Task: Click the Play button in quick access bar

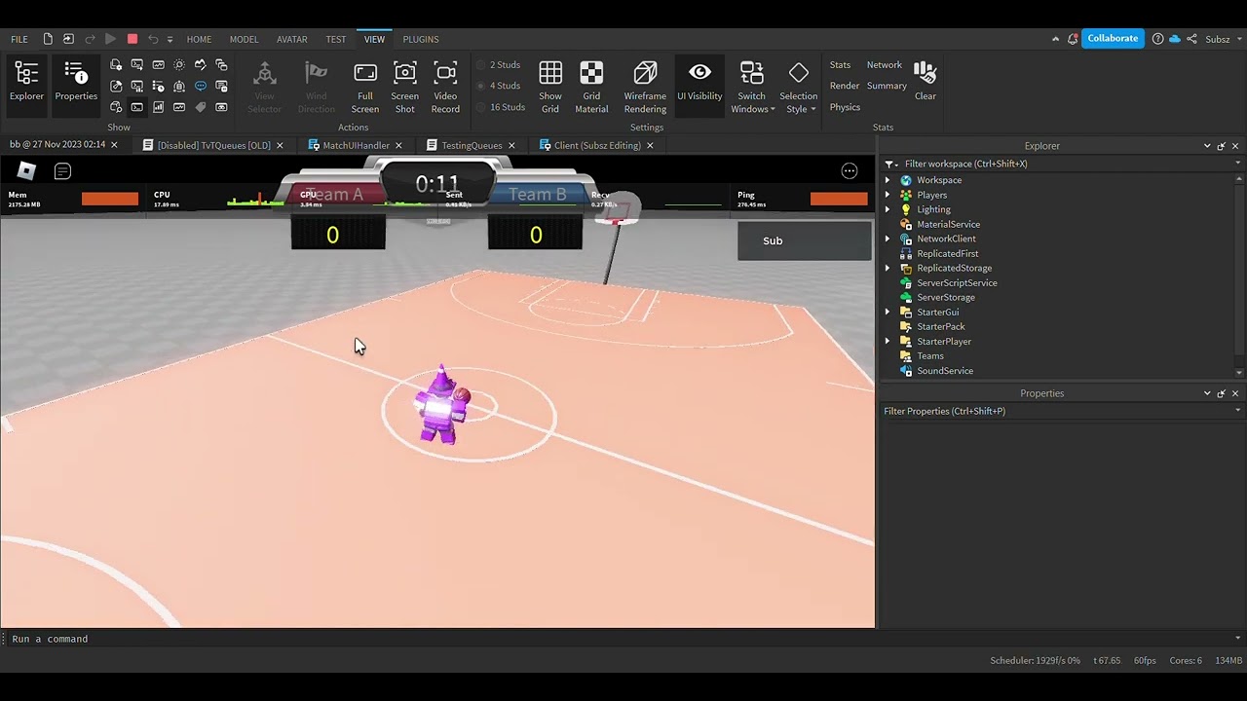Action: tap(110, 39)
